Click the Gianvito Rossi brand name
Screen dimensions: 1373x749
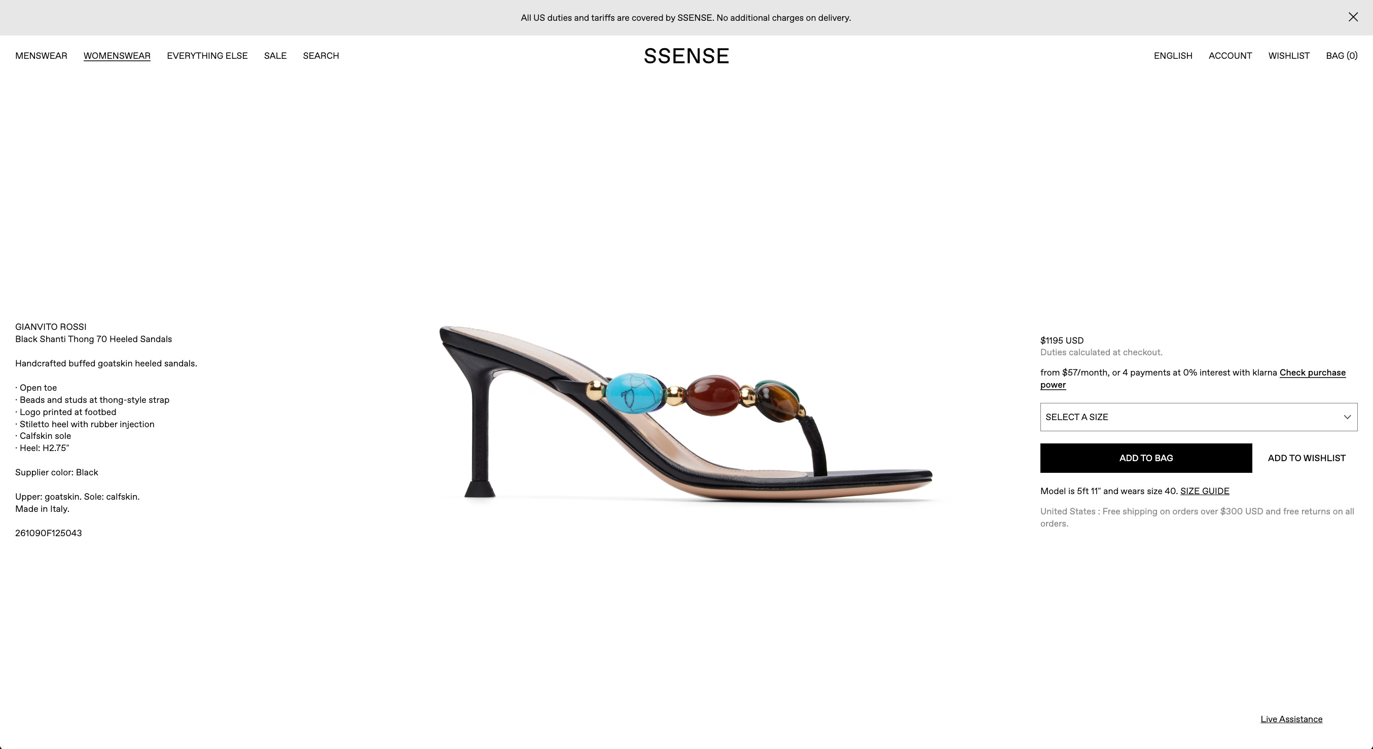51,327
